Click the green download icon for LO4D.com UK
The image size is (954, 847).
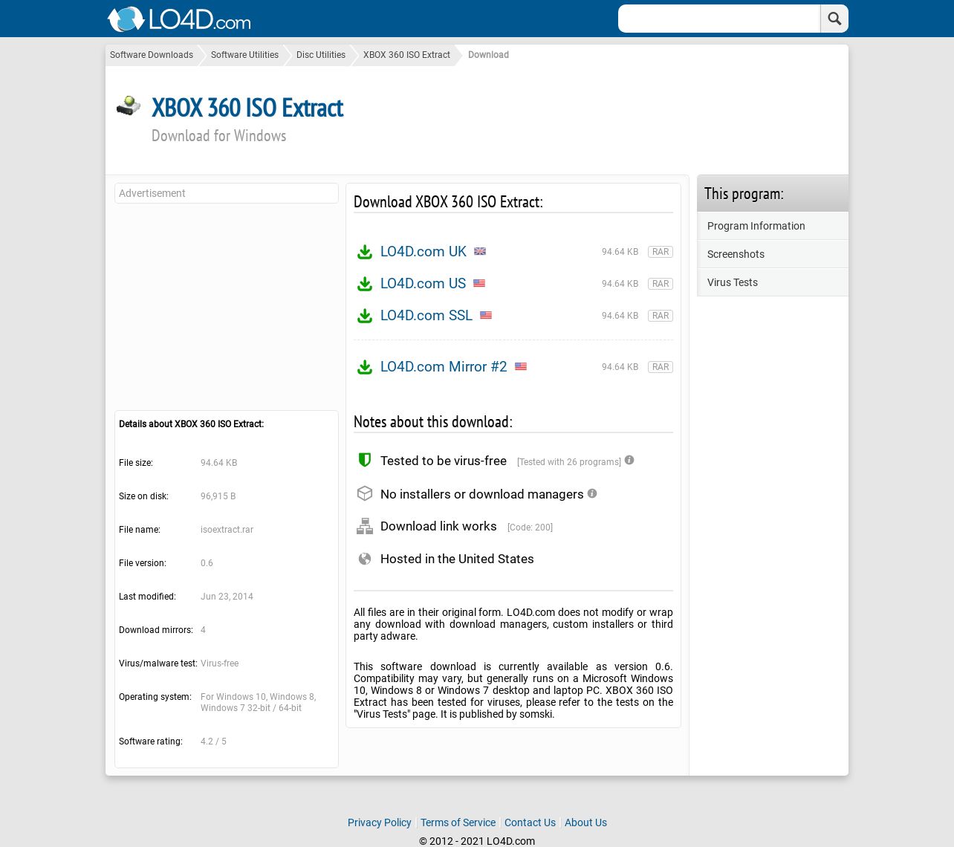(x=365, y=252)
